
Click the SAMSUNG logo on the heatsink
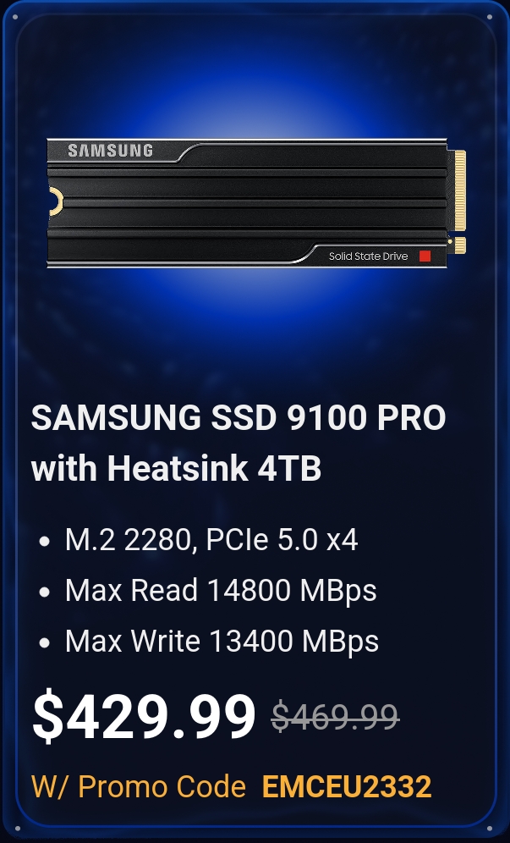point(110,151)
